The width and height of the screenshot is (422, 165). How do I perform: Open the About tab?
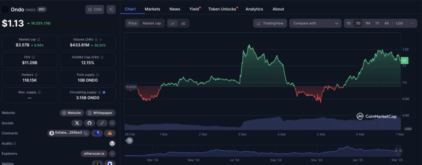pyautogui.click(x=278, y=9)
